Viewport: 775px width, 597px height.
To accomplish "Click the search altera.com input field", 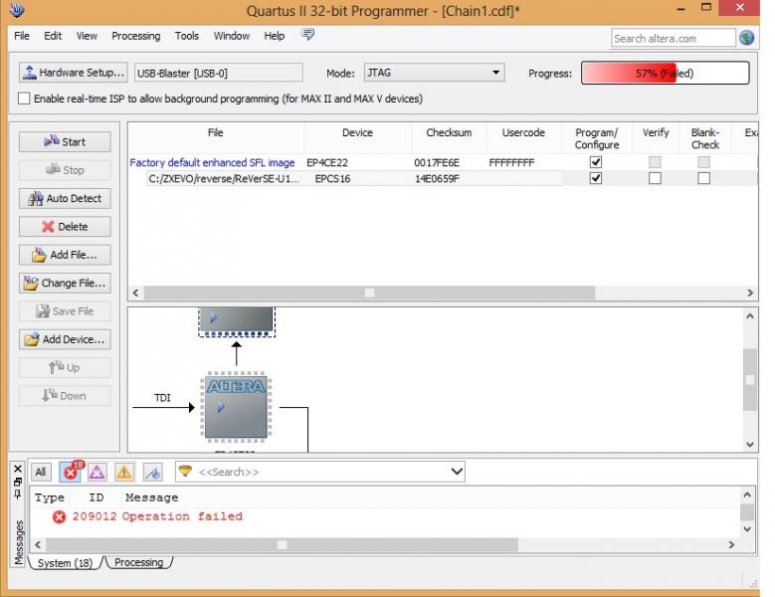I will click(672, 38).
